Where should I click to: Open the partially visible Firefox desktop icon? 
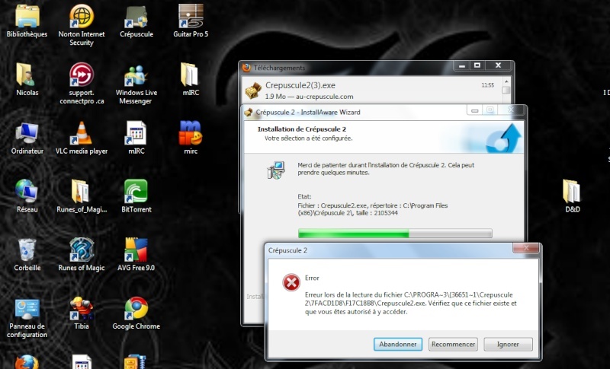[27, 361]
